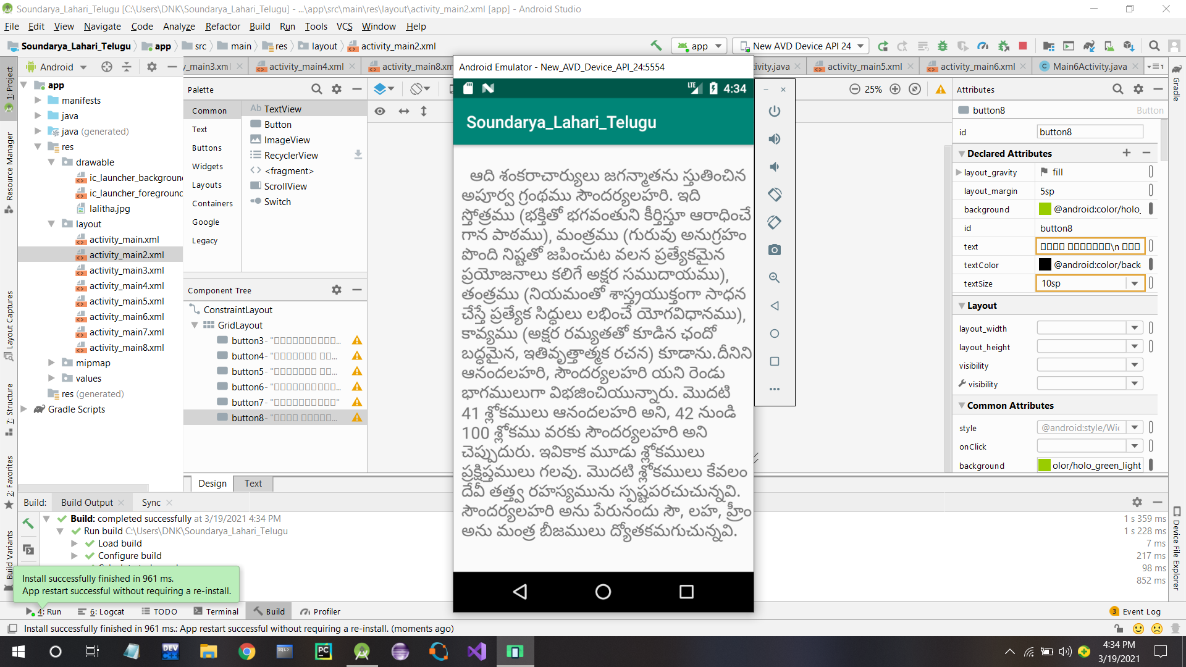Click the zoom icon in the emulator toolbar
1186x667 pixels.
(x=775, y=278)
